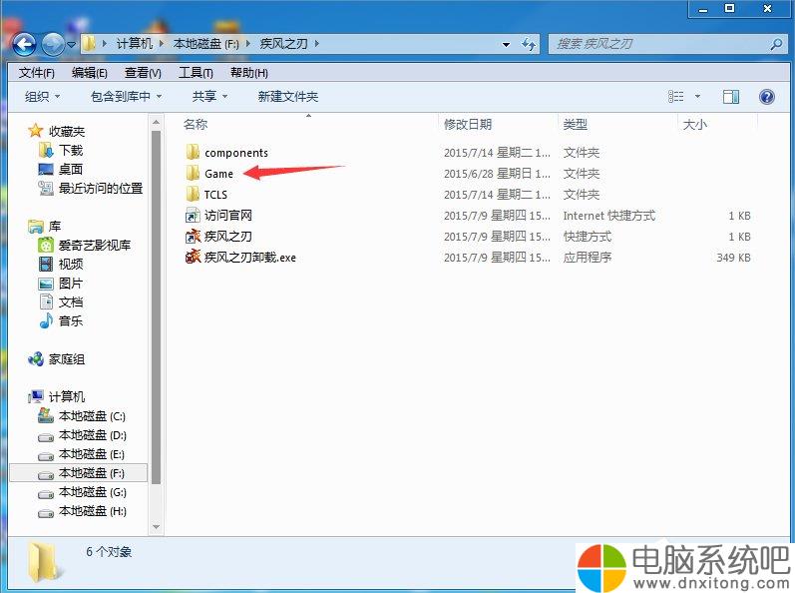Click the folder icon in the address bar
The height and width of the screenshot is (593, 795).
click(89, 44)
